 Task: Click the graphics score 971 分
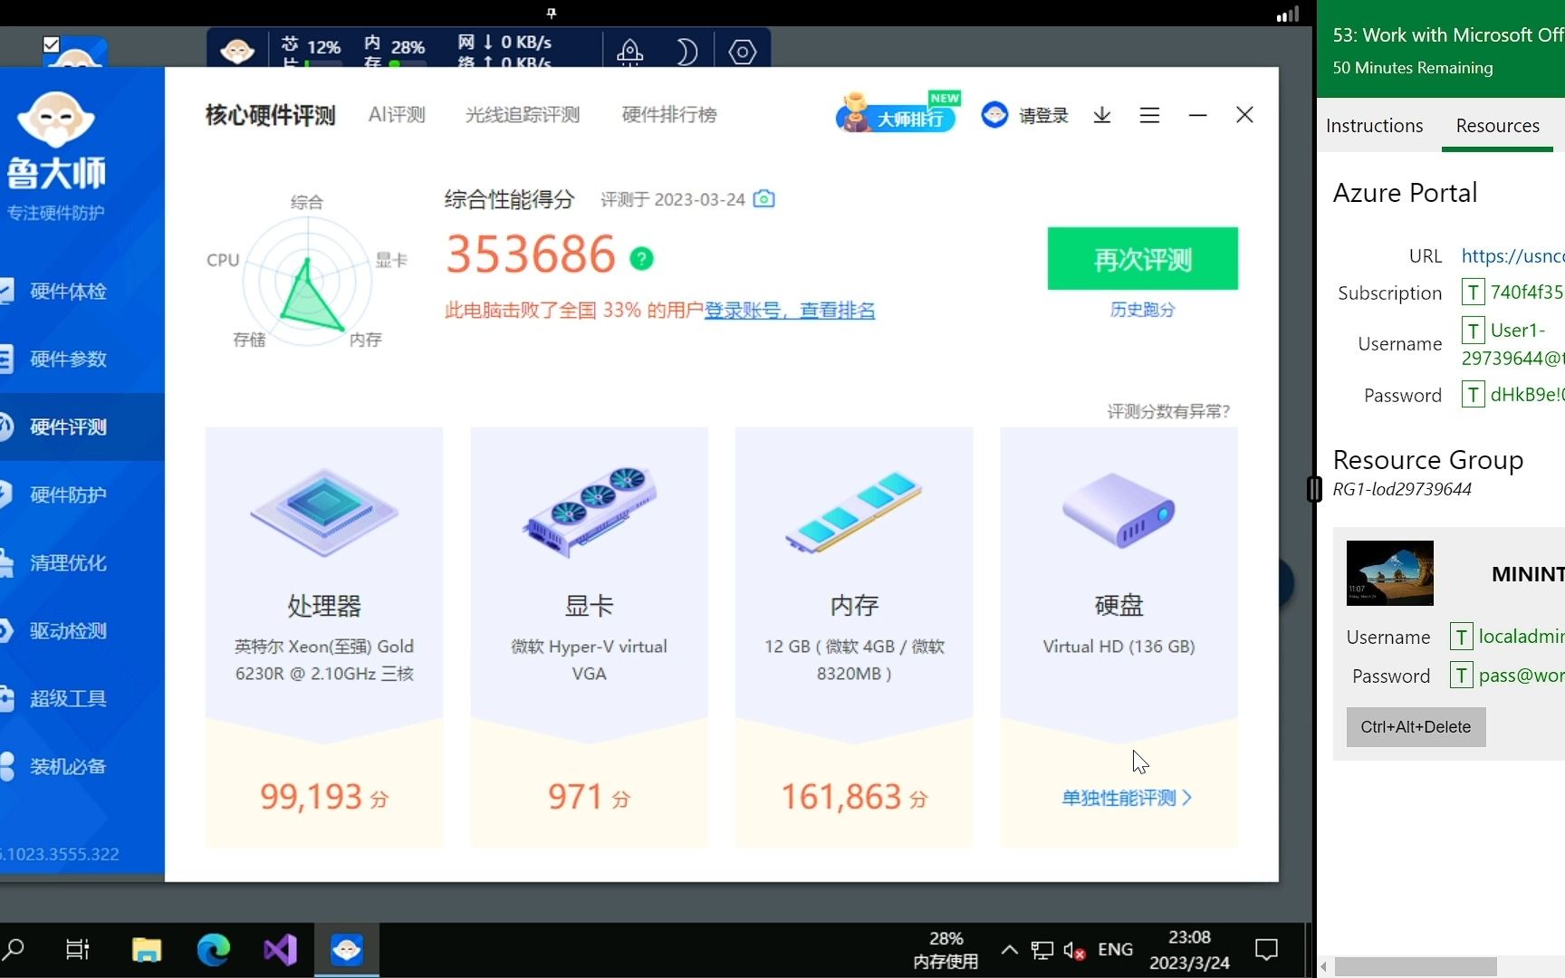[590, 797]
